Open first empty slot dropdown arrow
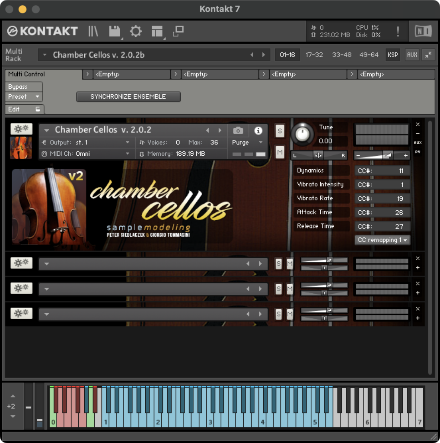The width and height of the screenshot is (440, 443). pyautogui.click(x=47, y=263)
